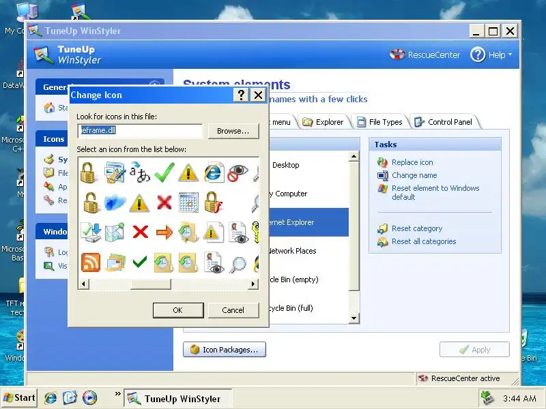546x409 pixels.
Task: Choose the calendar grid icon
Action: 189,202
